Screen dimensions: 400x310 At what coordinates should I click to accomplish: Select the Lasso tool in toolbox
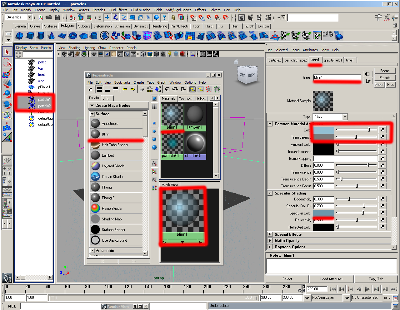click(7, 63)
